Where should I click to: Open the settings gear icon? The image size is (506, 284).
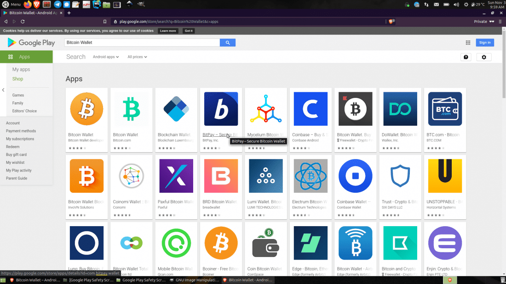click(x=484, y=57)
